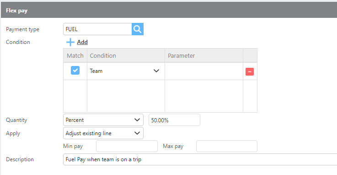Click the 50.00% quantity value field

(x=174, y=120)
